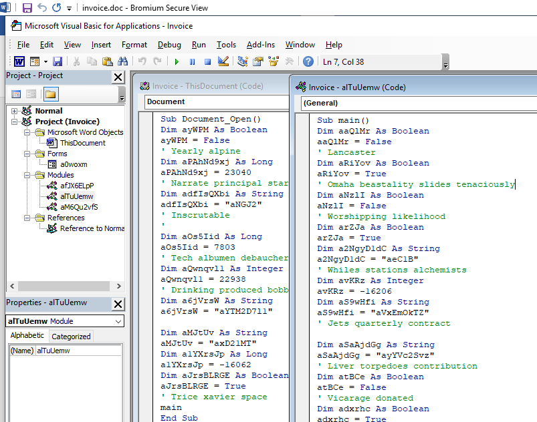Open the Debug menu
Viewport: 537px width, 422px height.
tap(169, 45)
